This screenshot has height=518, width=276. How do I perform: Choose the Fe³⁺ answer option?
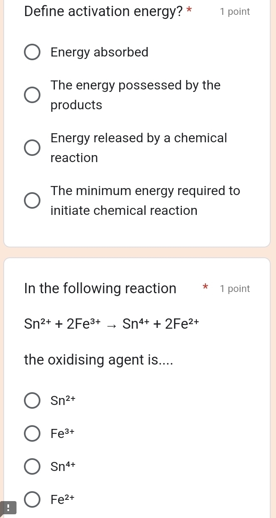pos(32,433)
